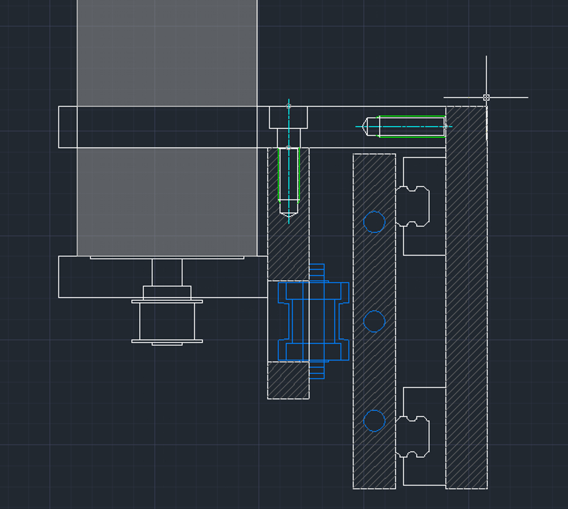Click the tall hatched right-side plate
Viewport: 568px width, 509px height.
tap(466, 298)
